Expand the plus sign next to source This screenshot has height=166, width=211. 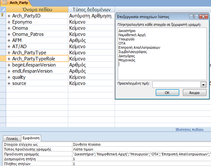pyautogui.click(x=9, y=83)
